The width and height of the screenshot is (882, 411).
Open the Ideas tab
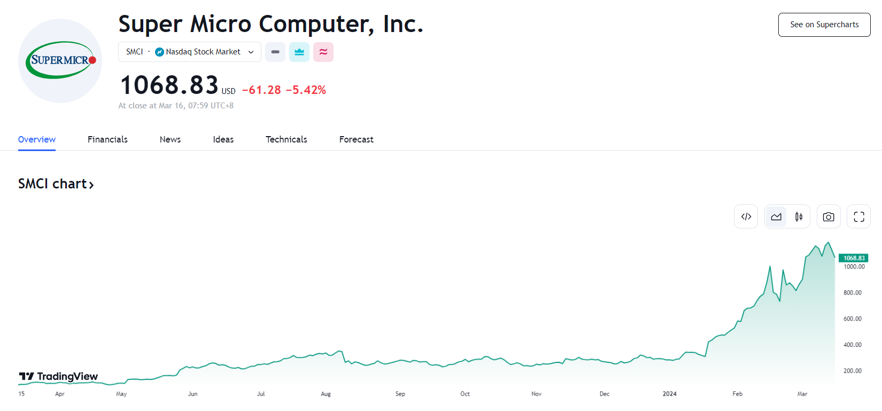pyautogui.click(x=223, y=139)
